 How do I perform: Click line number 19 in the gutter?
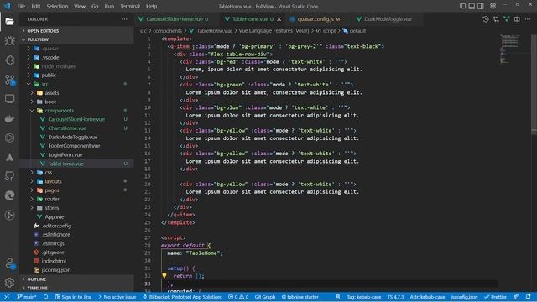tap(148, 176)
